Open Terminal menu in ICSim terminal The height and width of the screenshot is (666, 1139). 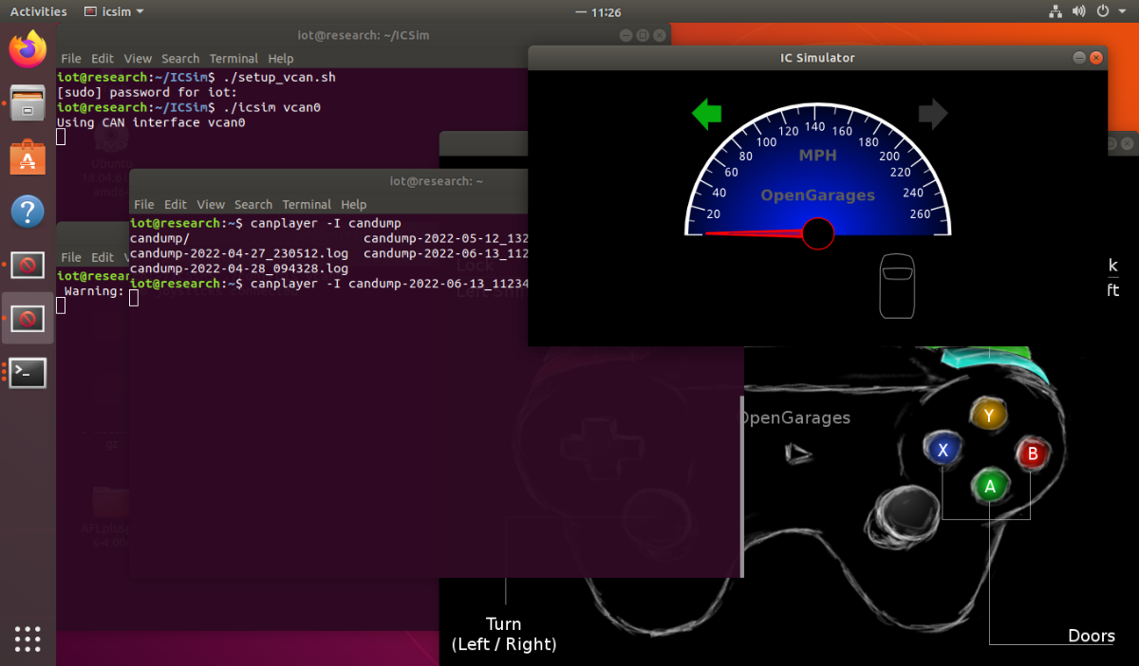[233, 59]
